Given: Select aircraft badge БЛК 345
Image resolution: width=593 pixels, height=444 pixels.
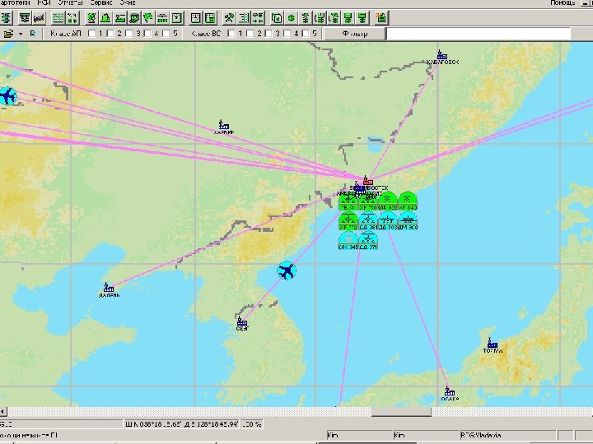Looking at the screenshot, I should pos(348,240).
